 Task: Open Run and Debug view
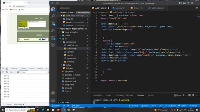tap(53, 30)
